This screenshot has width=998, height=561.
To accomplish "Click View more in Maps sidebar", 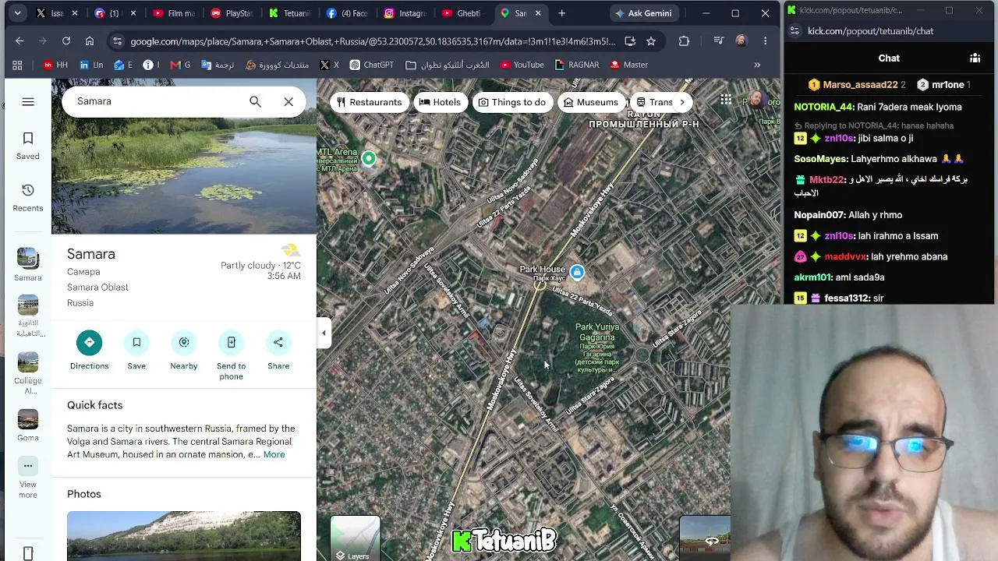I will (x=28, y=478).
